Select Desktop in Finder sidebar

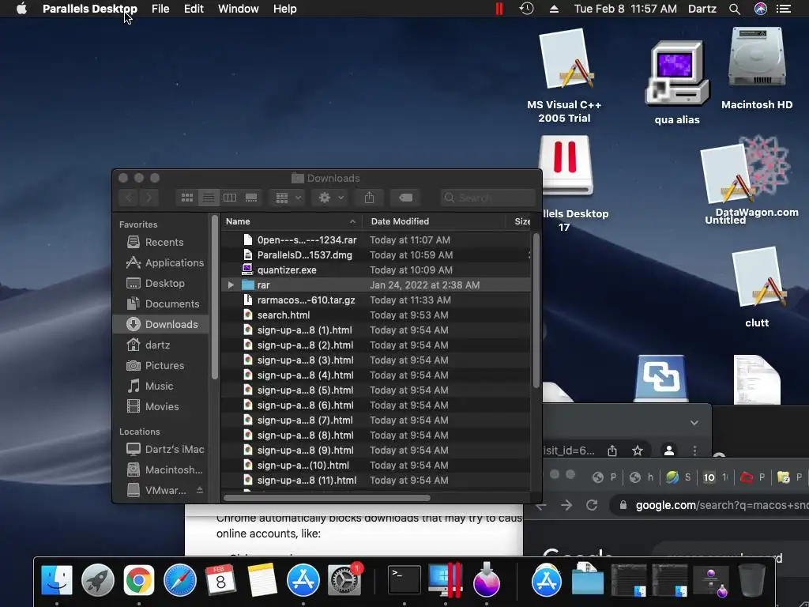click(160, 284)
